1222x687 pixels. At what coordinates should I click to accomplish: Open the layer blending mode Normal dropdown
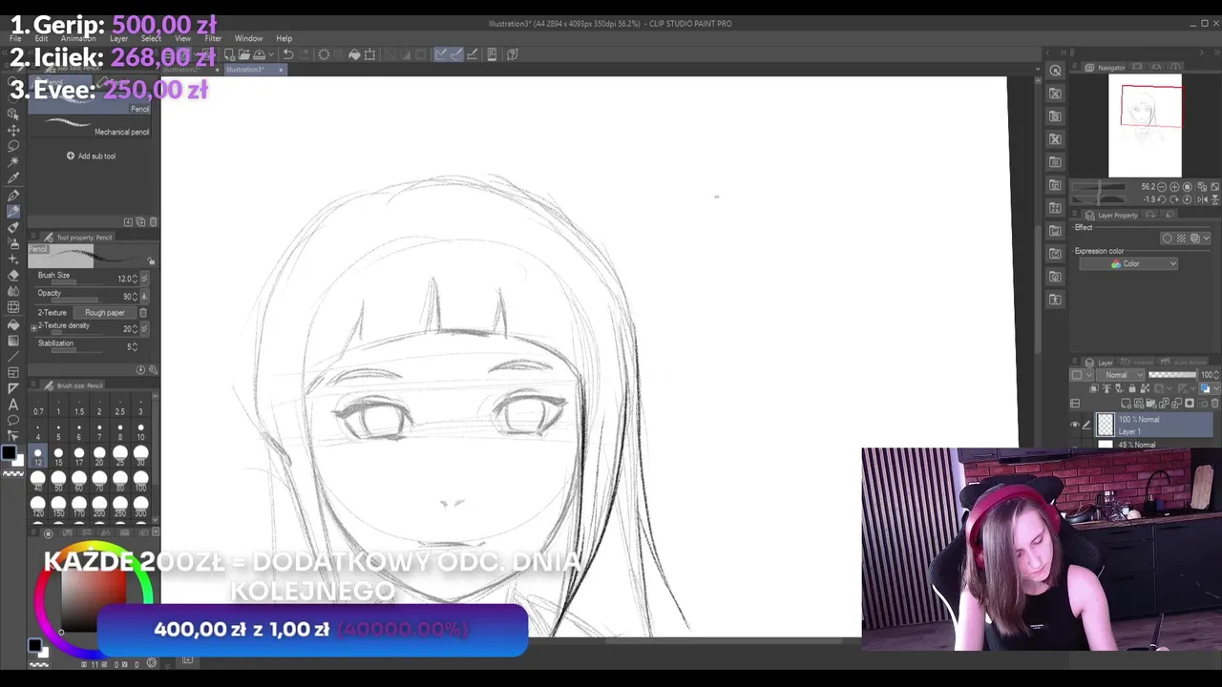click(1122, 375)
